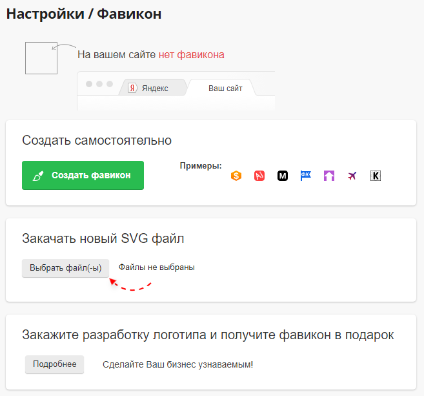Click the Создать самостоятельно section heading
Image resolution: width=424 pixels, height=396 pixels.
point(97,140)
